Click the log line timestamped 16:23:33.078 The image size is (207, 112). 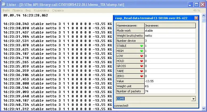pyautogui.click(x=58, y=45)
